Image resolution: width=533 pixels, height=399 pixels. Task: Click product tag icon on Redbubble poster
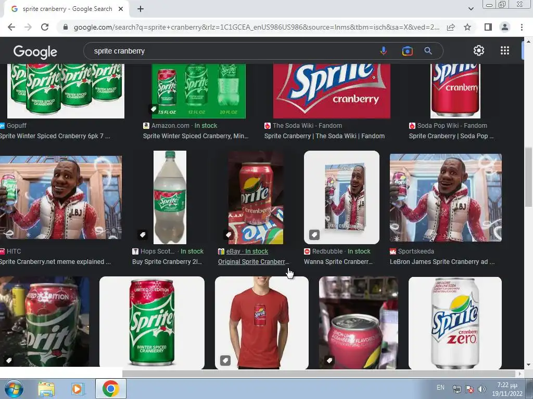pyautogui.click(x=314, y=234)
